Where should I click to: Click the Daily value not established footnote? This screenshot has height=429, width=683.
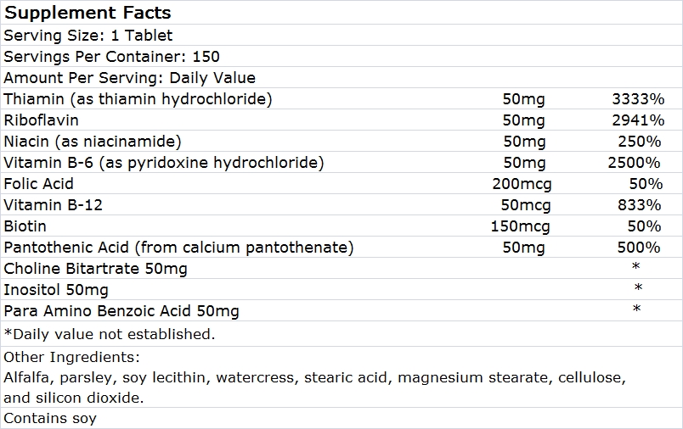click(110, 333)
